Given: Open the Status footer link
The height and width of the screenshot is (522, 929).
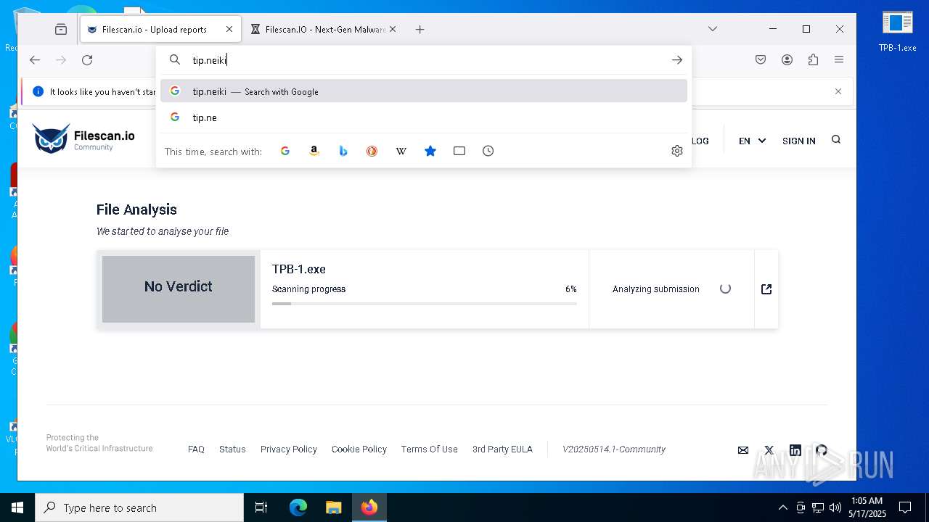Looking at the screenshot, I should 232,449.
